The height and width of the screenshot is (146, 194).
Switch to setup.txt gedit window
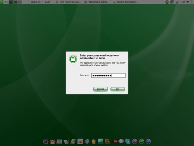point(39,2)
